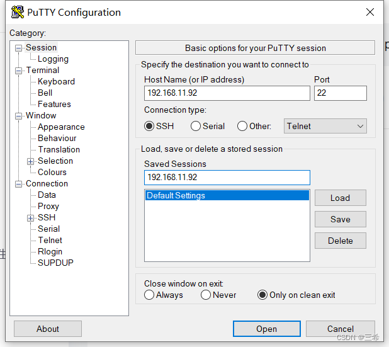Open the Appearance category
This screenshot has height=347, width=389.
tap(61, 127)
